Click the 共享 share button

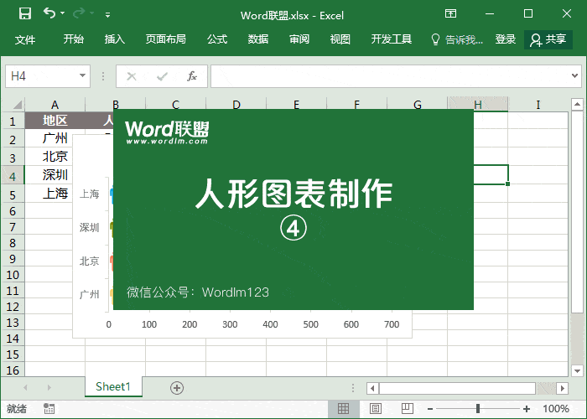coord(548,39)
